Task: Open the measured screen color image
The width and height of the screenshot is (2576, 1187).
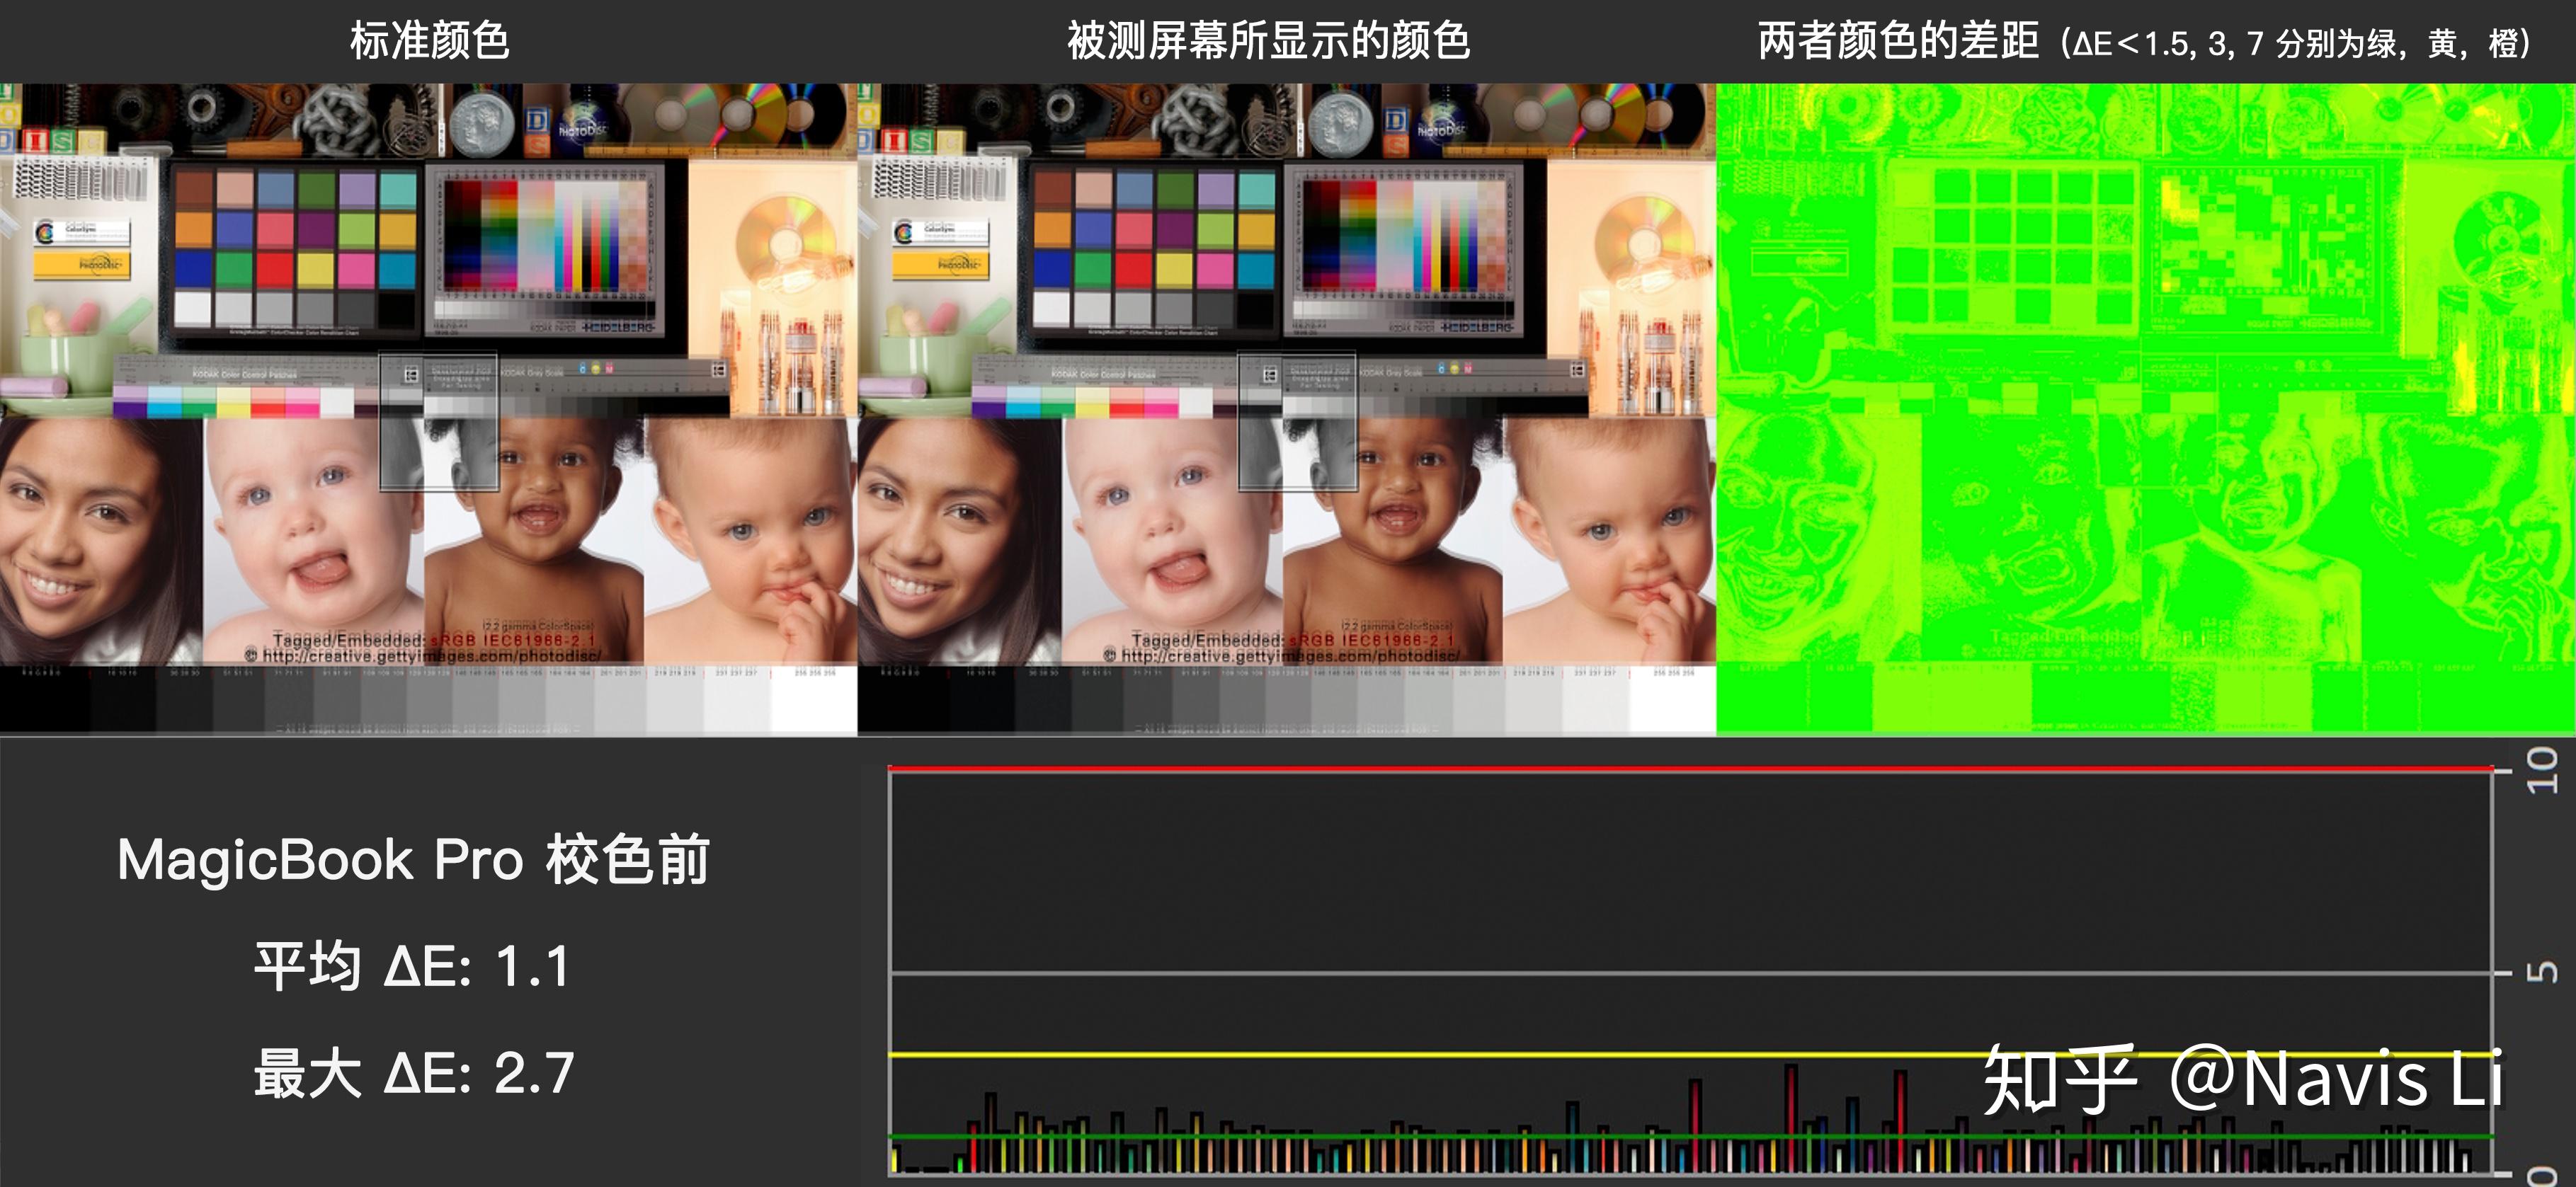Action: tap(1287, 409)
